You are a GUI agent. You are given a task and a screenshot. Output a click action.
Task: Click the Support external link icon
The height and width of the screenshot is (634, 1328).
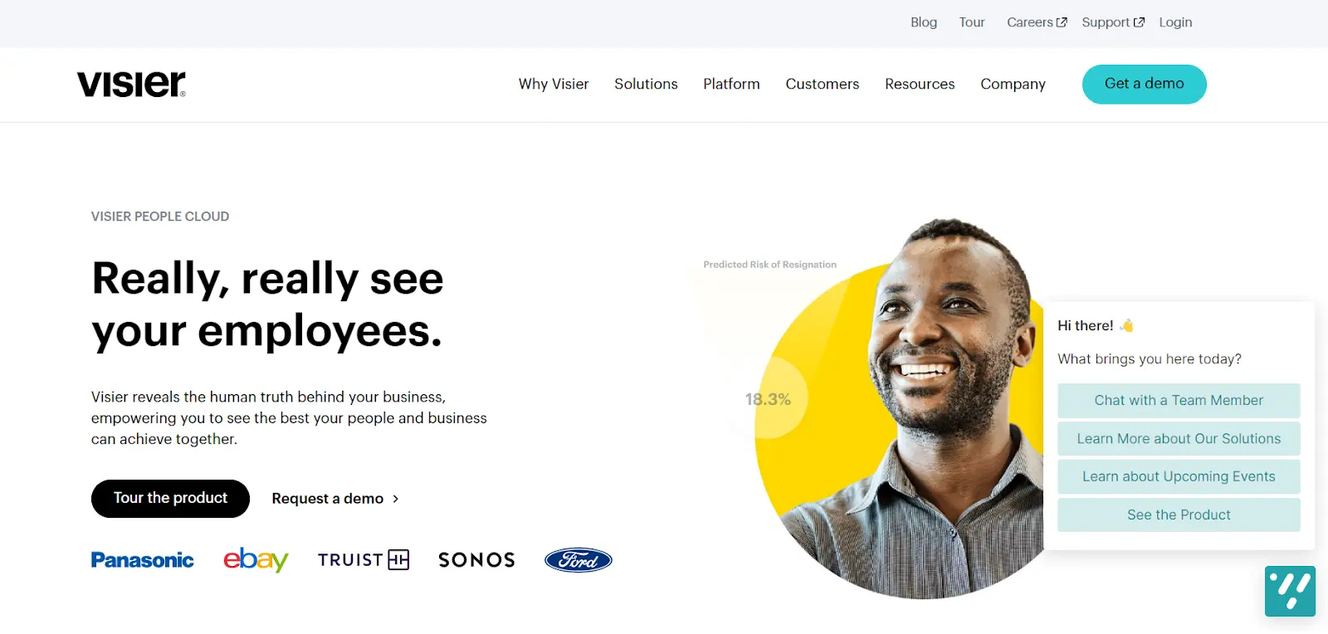coord(1139,22)
